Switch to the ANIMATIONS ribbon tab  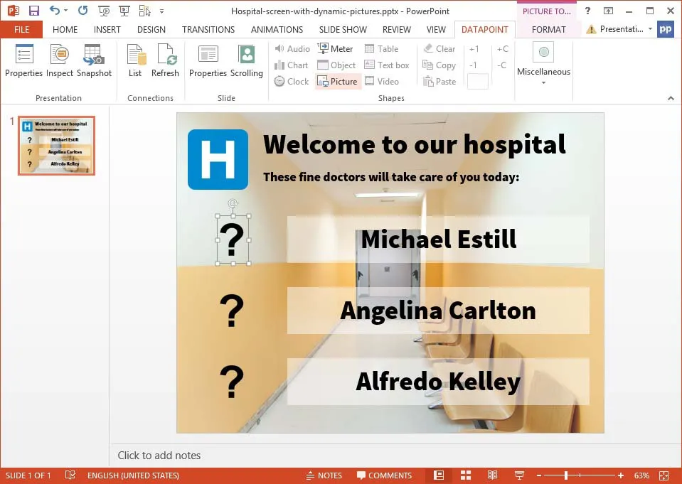[x=277, y=29]
